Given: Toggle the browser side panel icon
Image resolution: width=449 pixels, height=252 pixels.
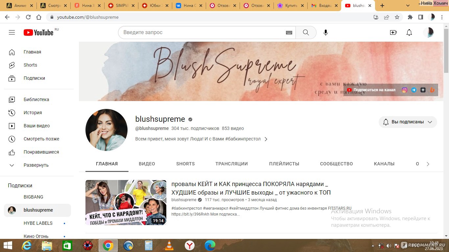Looking at the screenshot, I should (420, 17).
